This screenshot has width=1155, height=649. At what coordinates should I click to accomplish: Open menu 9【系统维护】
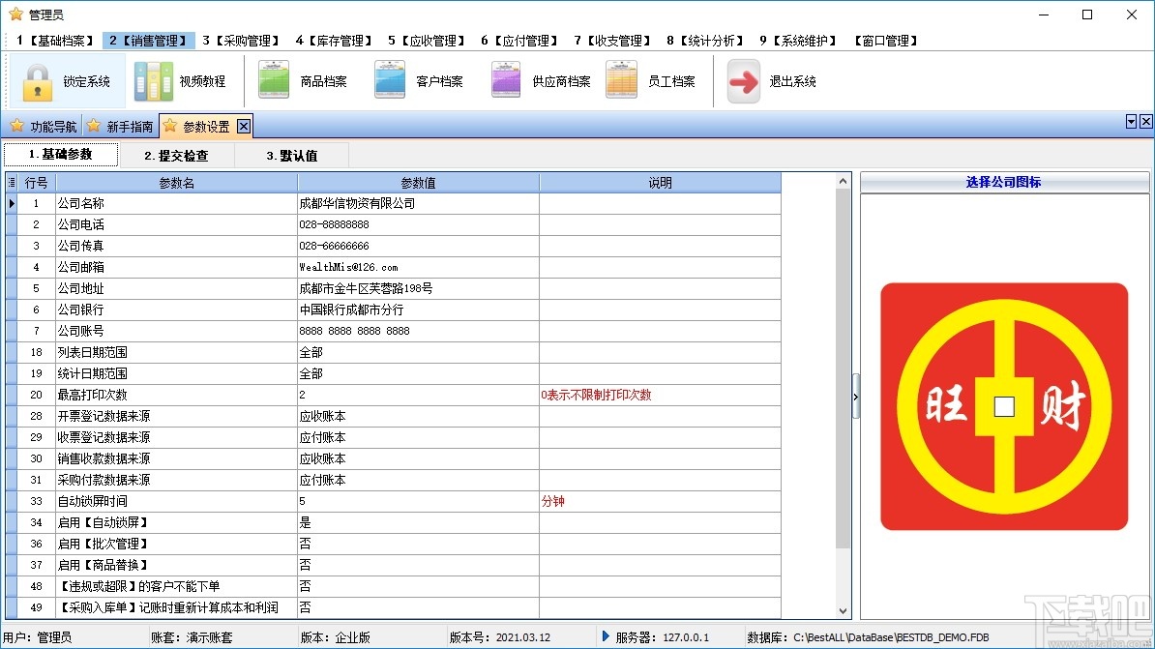pyautogui.click(x=798, y=41)
